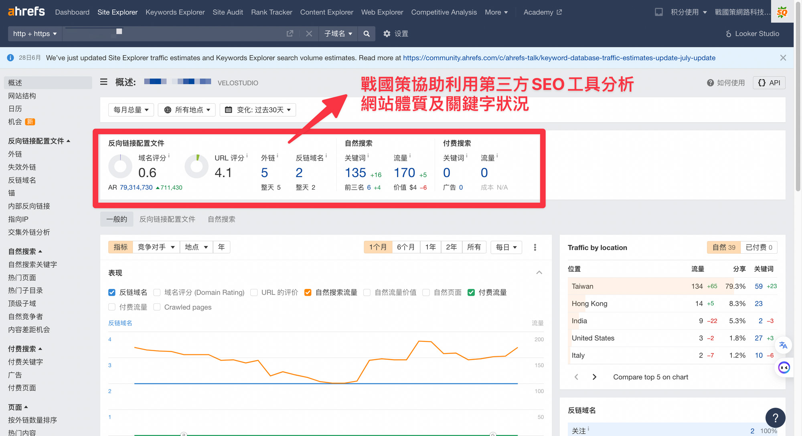Click the ahrefs logo
Screen dimensions: 802x436
coord(26,11)
